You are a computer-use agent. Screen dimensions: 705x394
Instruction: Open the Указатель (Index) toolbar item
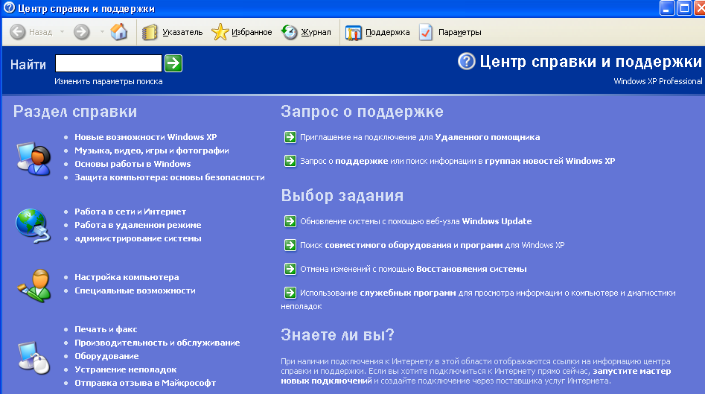(173, 32)
